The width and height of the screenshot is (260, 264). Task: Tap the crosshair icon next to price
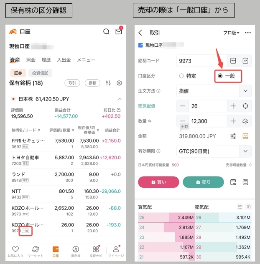[x=245, y=106]
